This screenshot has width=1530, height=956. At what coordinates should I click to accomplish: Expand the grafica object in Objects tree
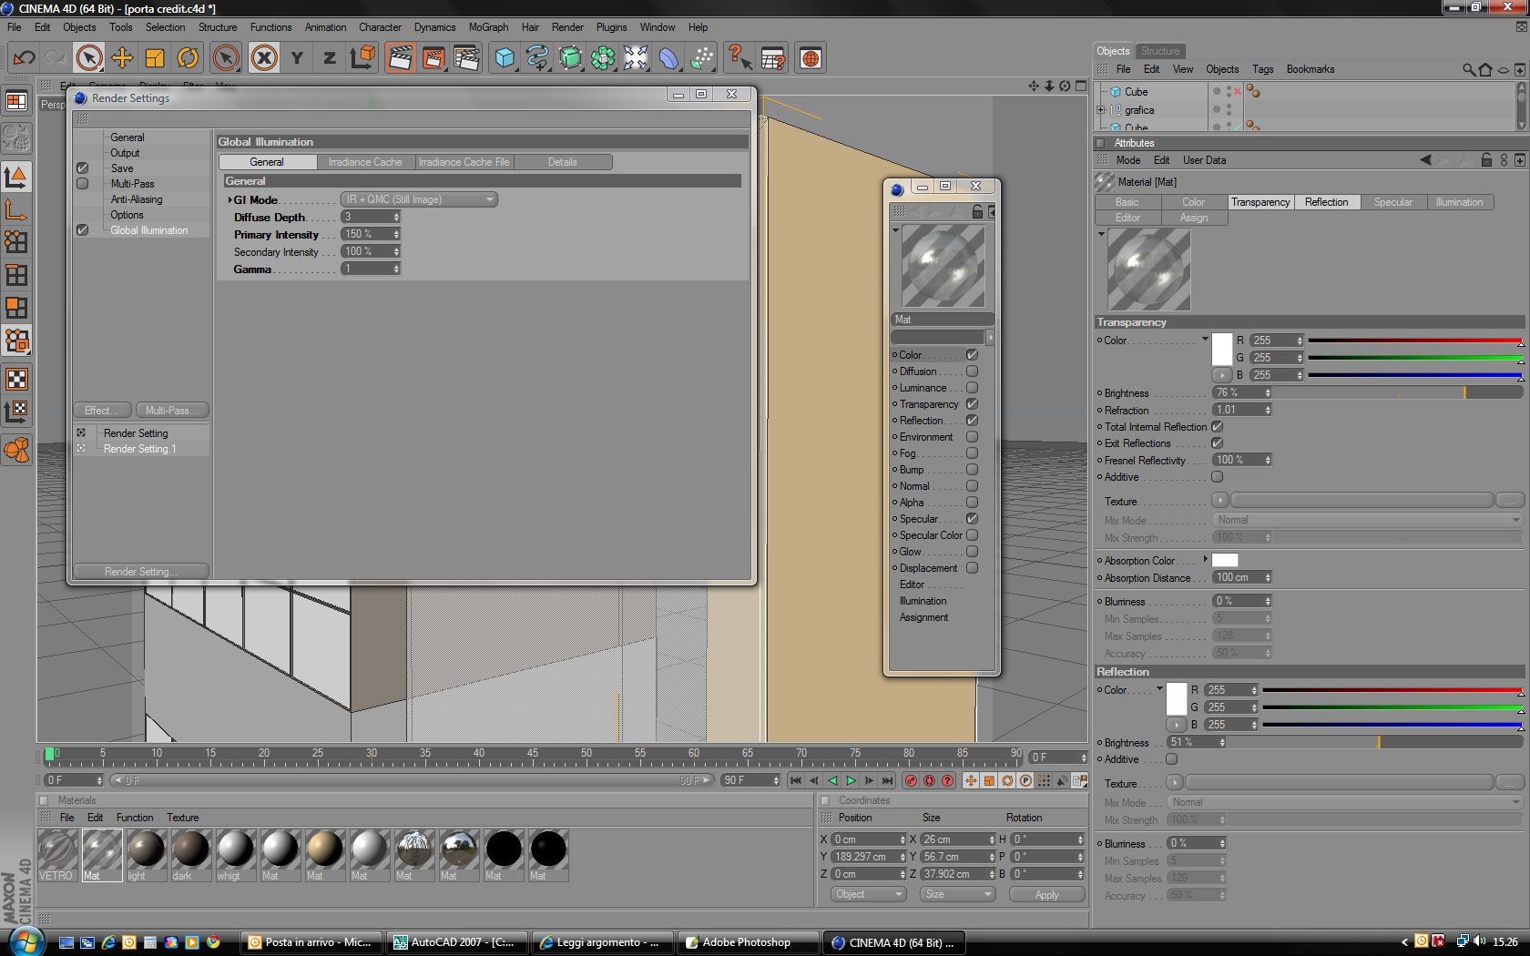coord(1100,110)
